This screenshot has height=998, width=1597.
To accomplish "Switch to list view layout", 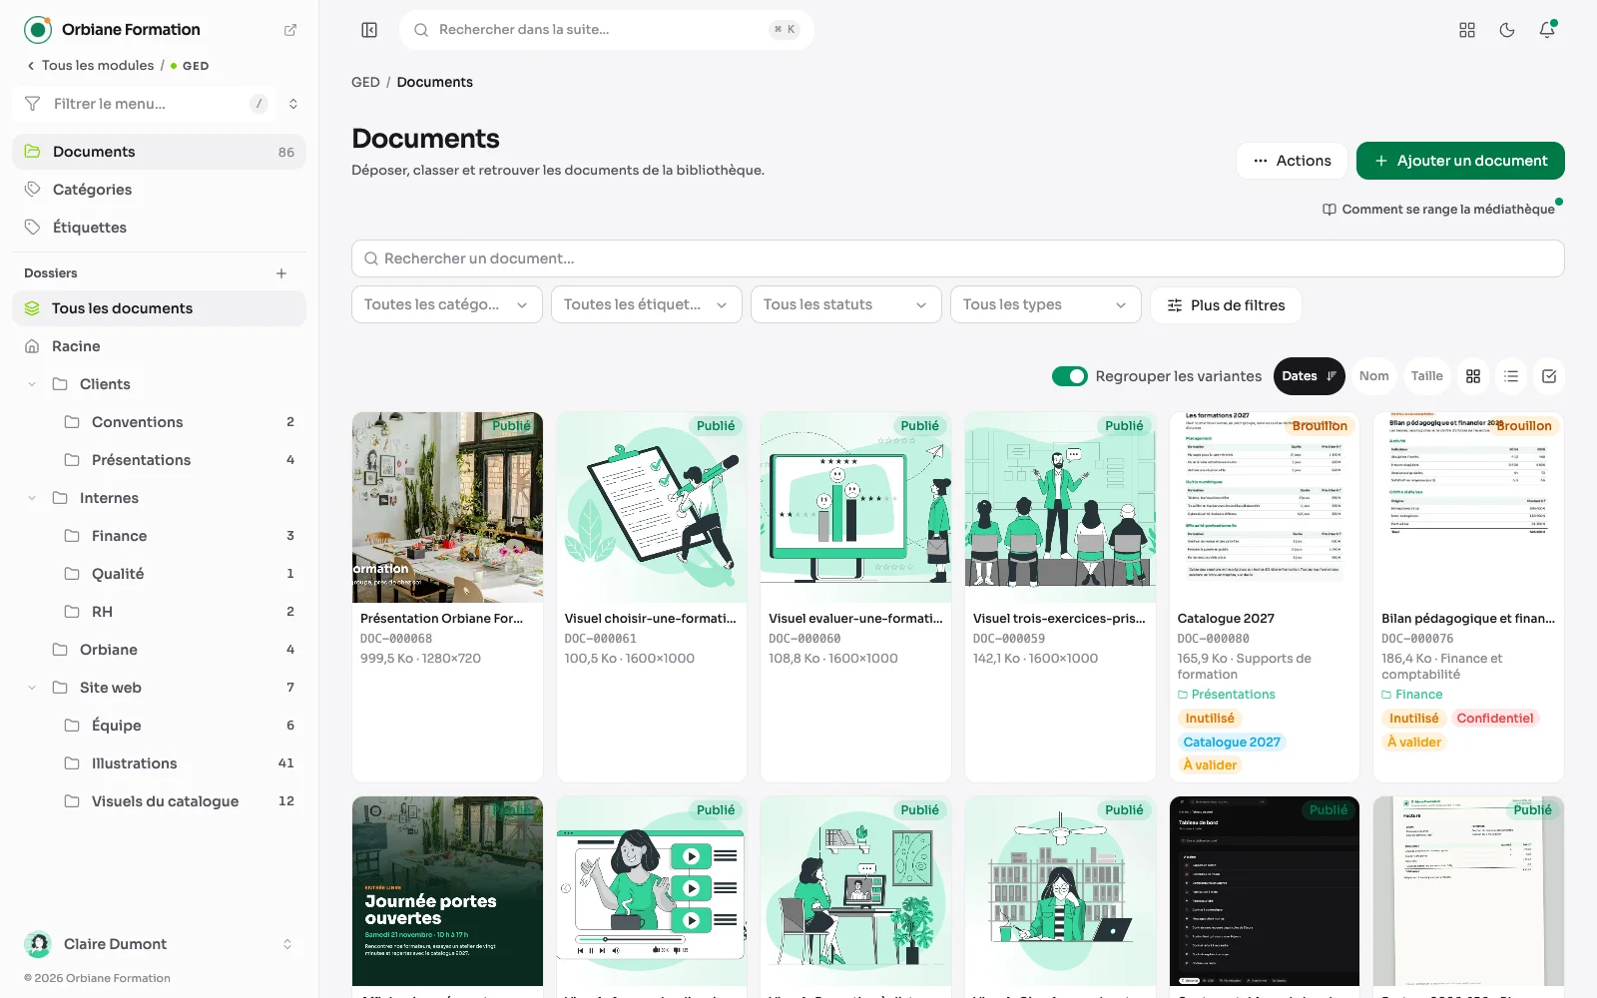I will [x=1511, y=376].
